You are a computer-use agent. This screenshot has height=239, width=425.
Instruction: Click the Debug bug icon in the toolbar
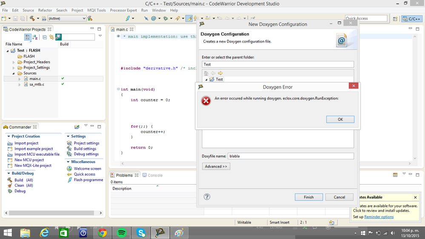165,18
